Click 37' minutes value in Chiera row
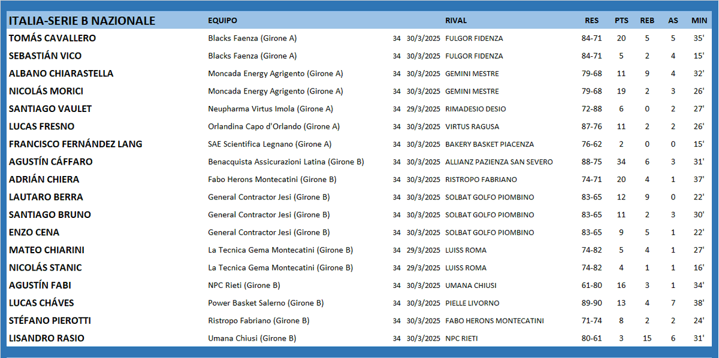Viewport: 719px width, 358px height. (699, 180)
